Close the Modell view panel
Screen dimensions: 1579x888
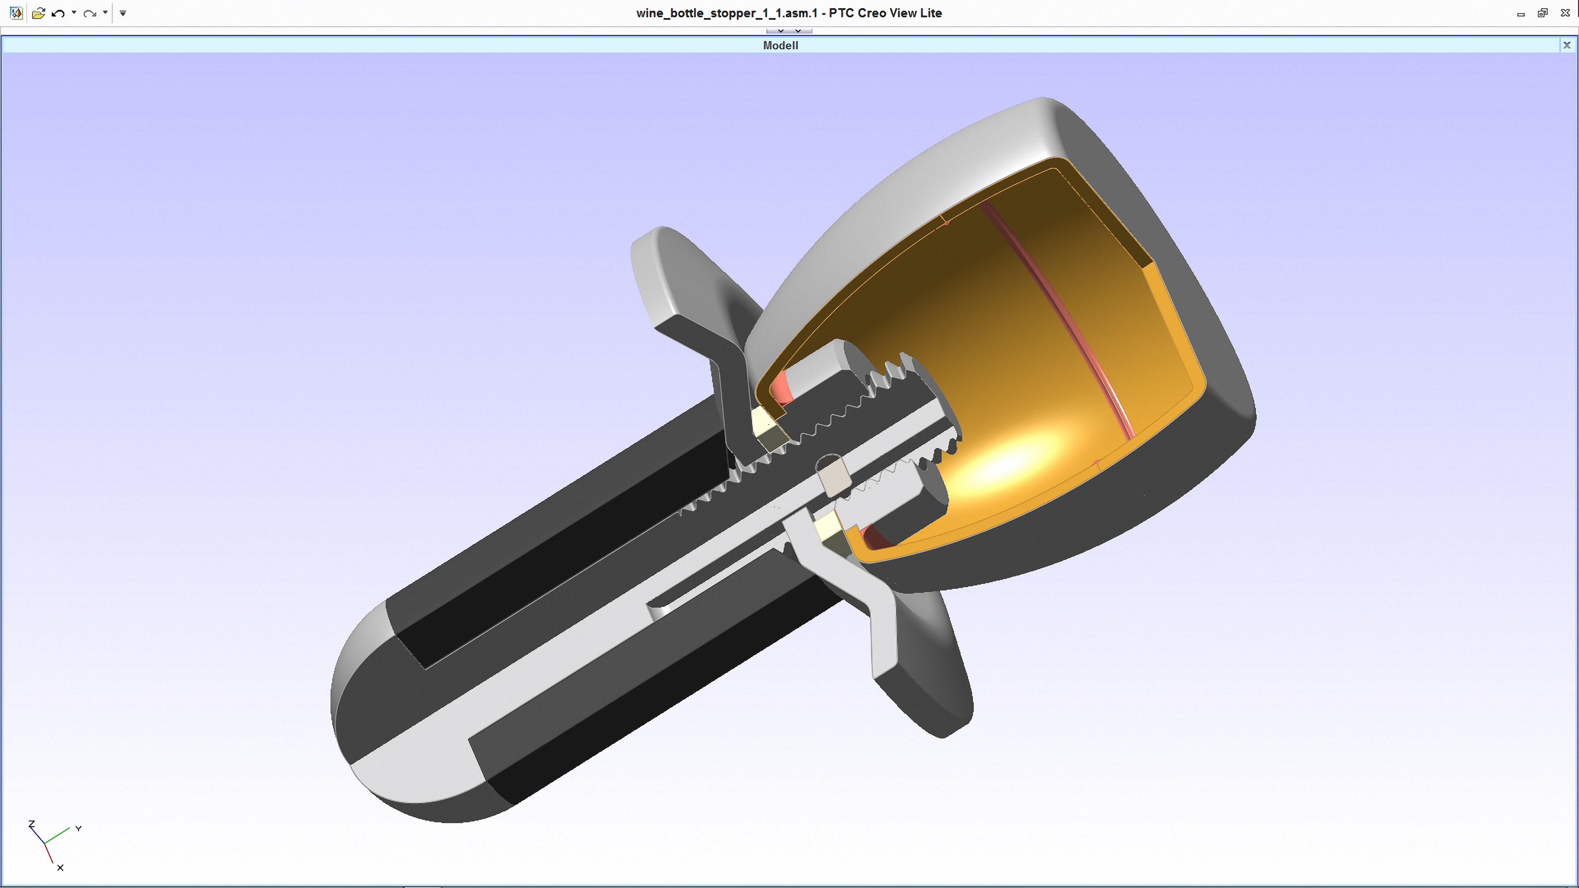(x=1566, y=45)
